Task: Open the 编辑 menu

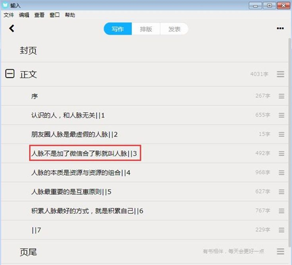Action: pyautogui.click(x=24, y=15)
